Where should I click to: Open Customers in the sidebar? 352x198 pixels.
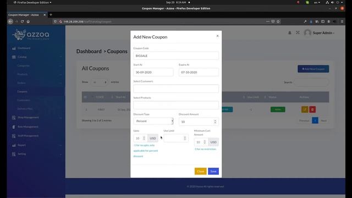click(x=23, y=100)
